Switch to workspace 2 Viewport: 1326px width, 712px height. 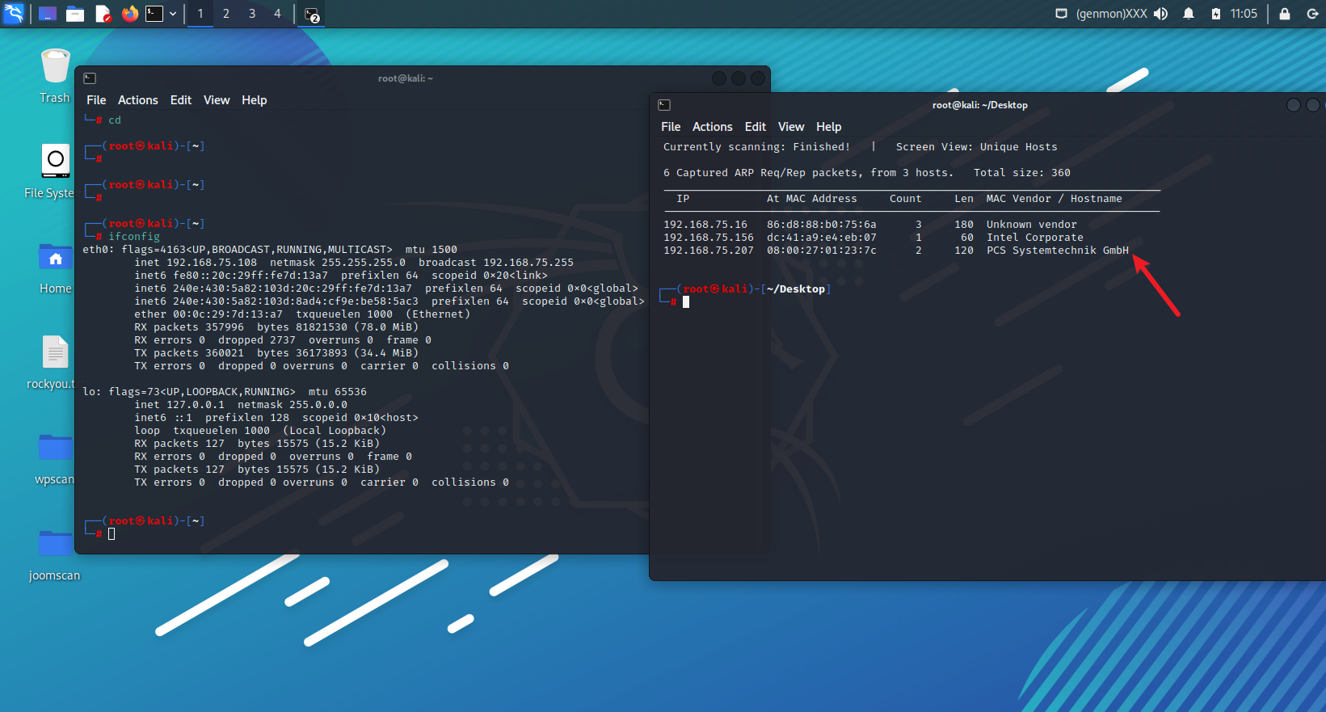(x=226, y=14)
